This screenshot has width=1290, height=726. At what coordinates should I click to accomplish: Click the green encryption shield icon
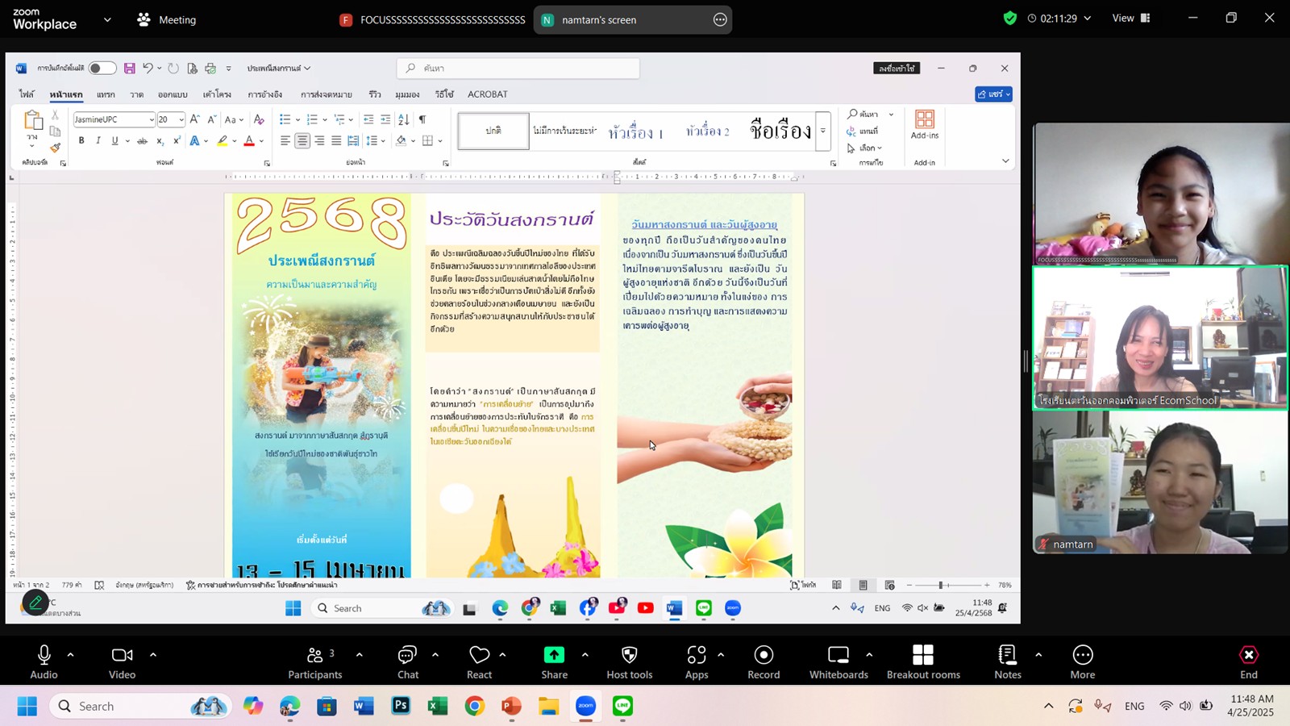pos(1009,18)
